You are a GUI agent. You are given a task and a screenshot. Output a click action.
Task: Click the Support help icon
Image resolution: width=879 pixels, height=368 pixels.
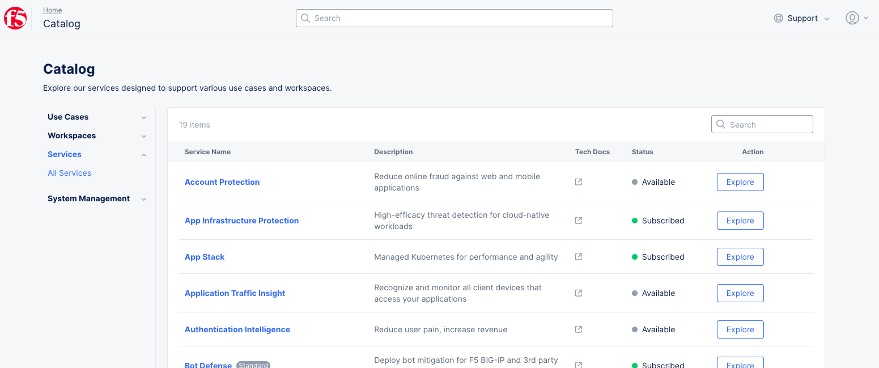[x=778, y=18]
